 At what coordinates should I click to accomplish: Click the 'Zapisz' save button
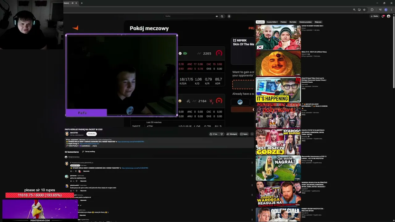pos(244,134)
